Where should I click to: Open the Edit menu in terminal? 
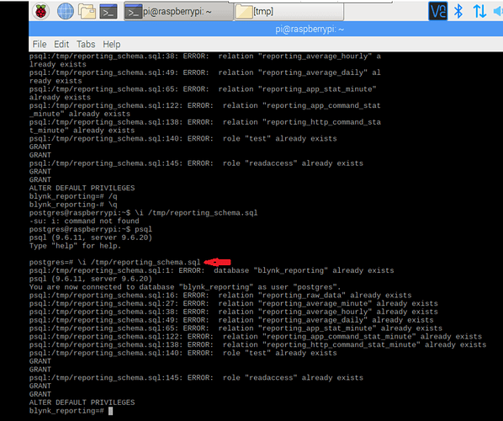(61, 44)
